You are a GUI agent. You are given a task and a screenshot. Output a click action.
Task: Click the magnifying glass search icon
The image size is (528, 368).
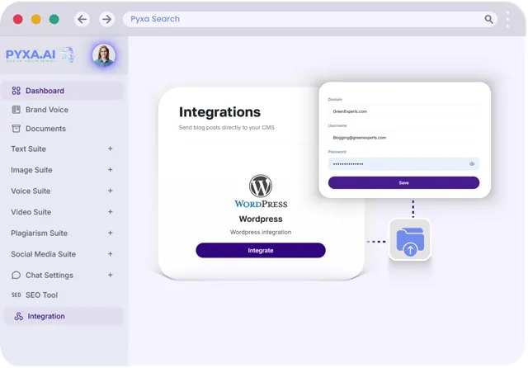click(x=488, y=19)
